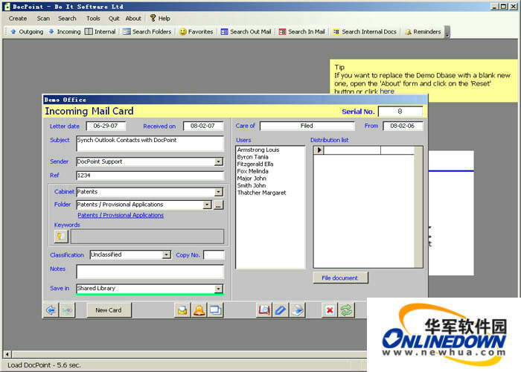
Task: Click the Outgoing toolbar icon
Action: (13, 31)
